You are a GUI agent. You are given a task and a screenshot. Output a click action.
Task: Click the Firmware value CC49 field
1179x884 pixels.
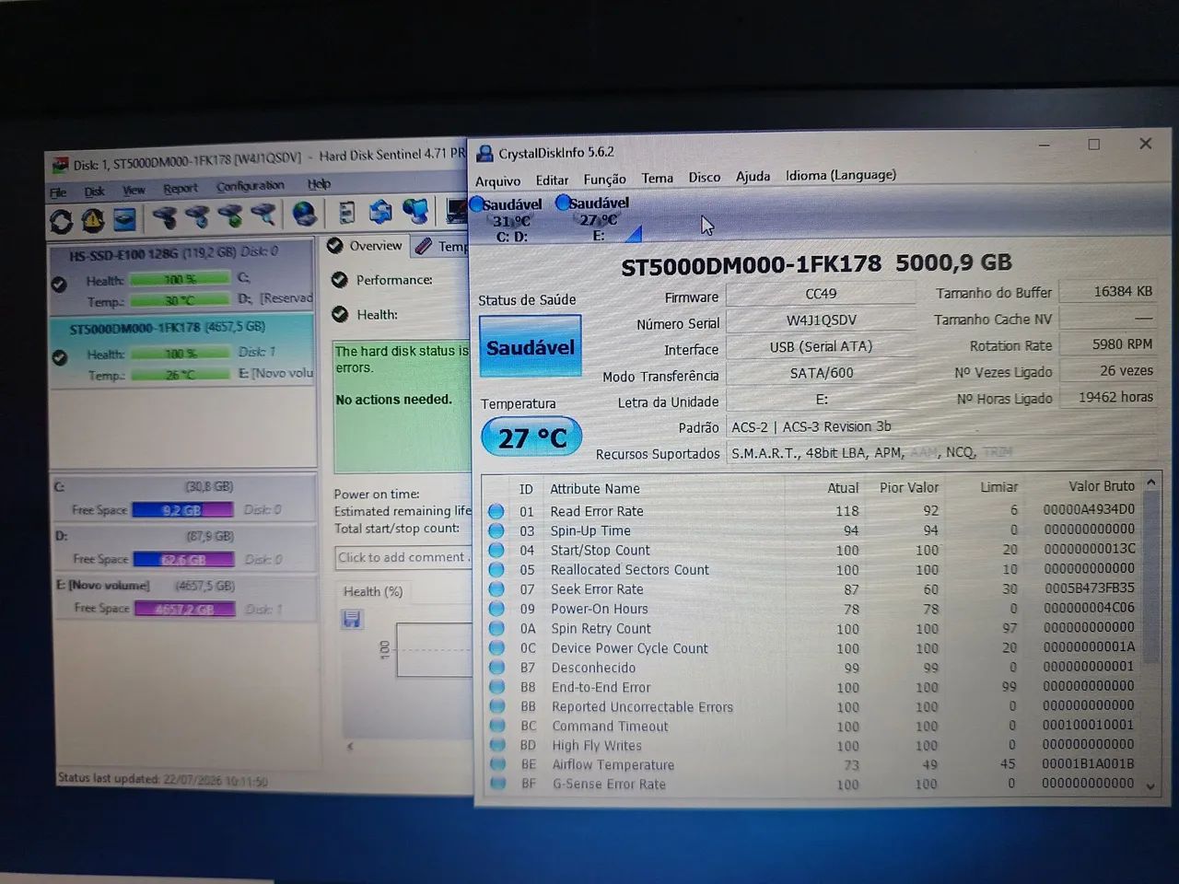tap(821, 294)
